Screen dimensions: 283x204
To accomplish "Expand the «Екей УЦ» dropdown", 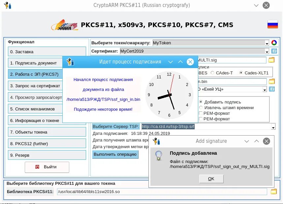I will pos(265,89).
